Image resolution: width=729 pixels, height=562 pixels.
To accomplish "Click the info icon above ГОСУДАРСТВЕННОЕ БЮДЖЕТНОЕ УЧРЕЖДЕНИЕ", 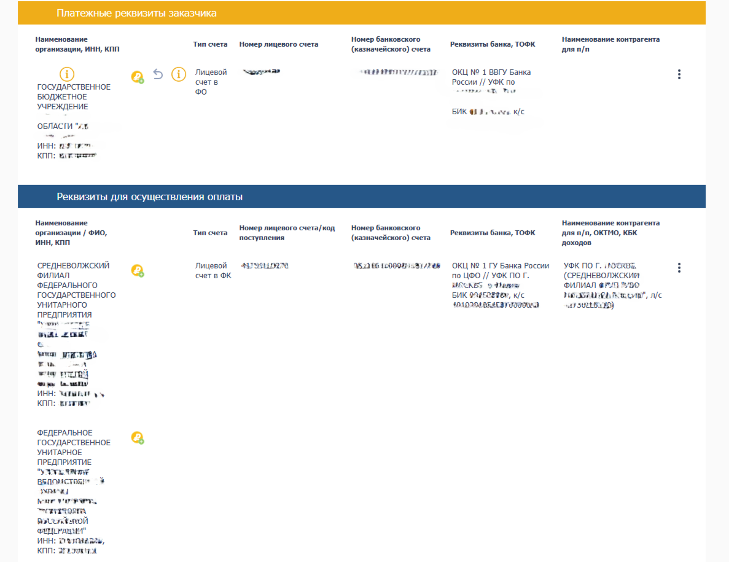I will [66, 74].
